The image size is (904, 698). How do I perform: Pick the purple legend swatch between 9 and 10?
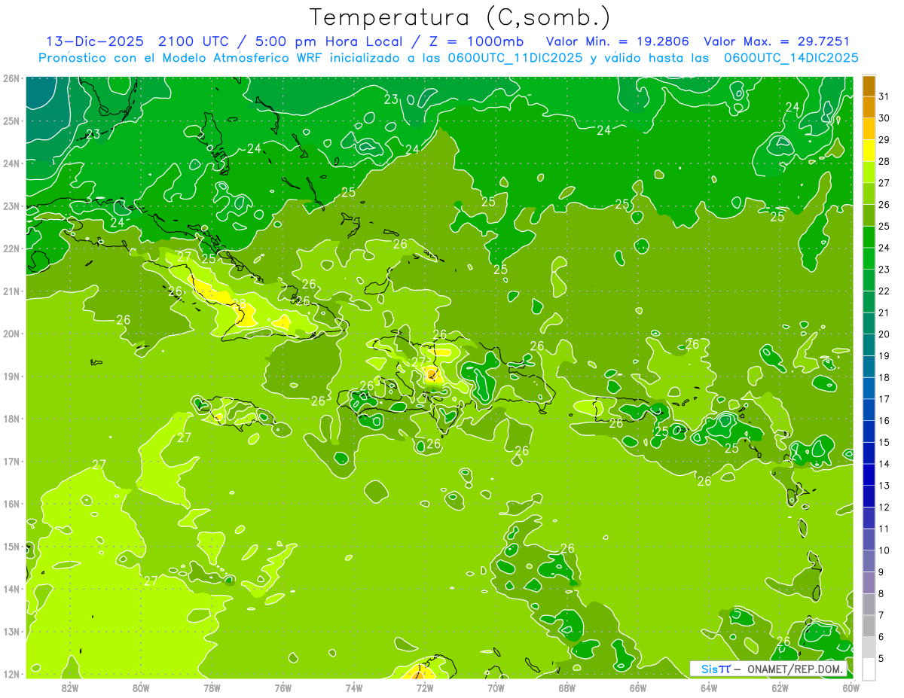[869, 561]
